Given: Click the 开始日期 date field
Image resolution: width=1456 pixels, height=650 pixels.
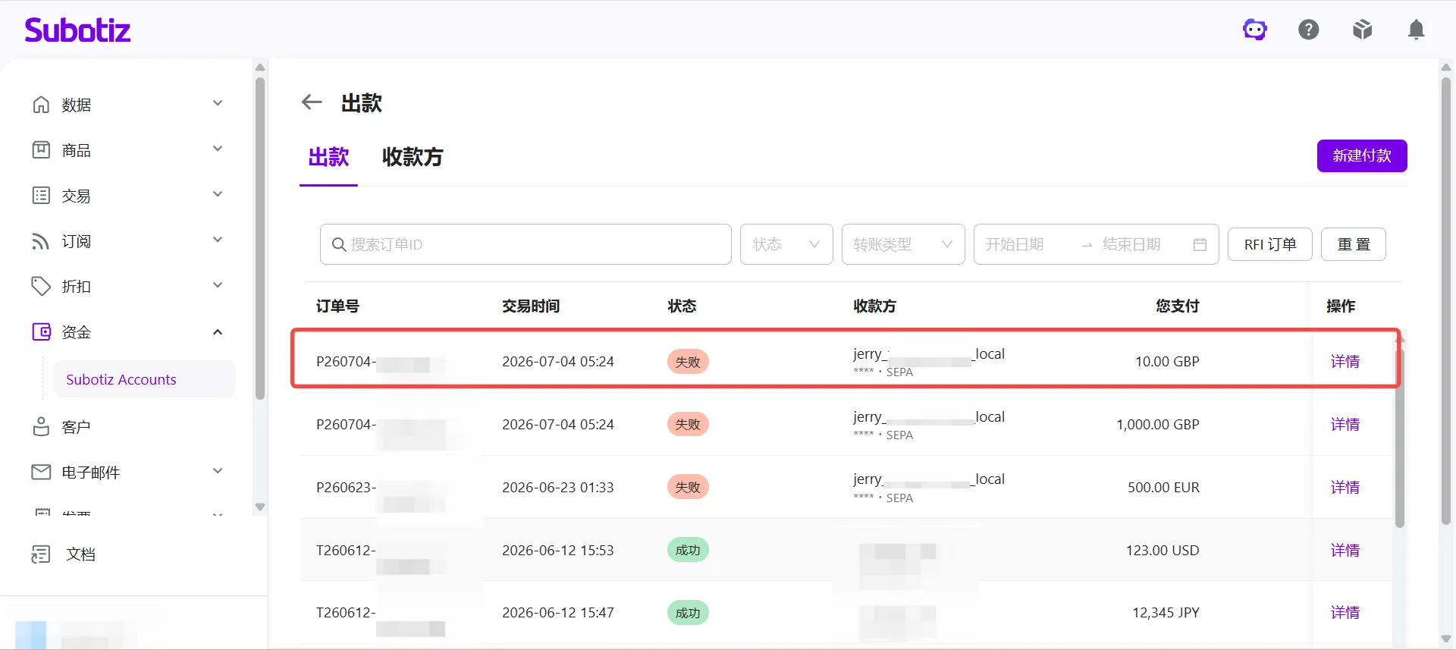Looking at the screenshot, I should click(x=1015, y=244).
